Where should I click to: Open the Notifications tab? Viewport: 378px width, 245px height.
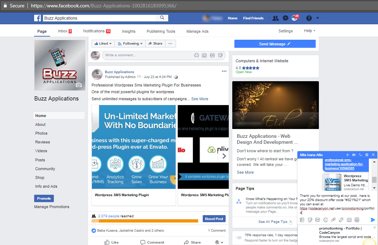pos(97,31)
